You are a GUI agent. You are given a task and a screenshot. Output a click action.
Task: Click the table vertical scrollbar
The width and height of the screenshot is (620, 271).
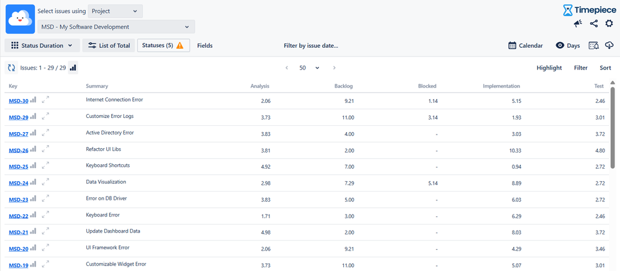613,127
